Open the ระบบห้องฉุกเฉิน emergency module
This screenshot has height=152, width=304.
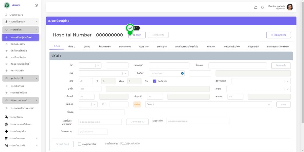pos(20,131)
